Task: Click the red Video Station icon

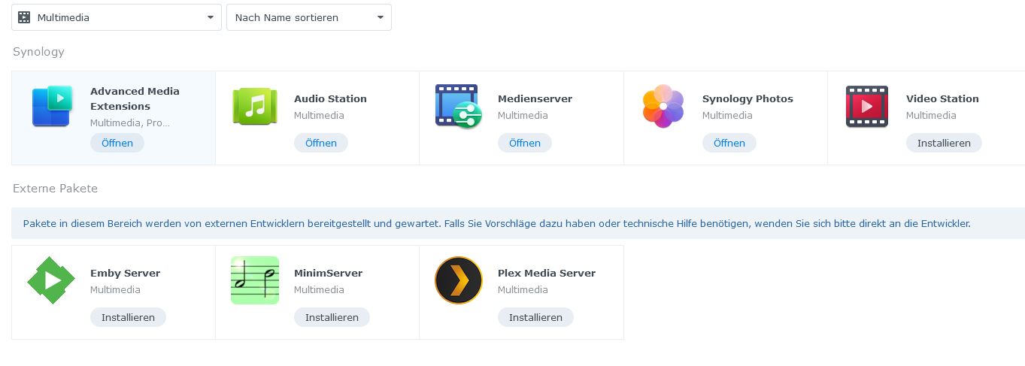Action: click(867, 106)
